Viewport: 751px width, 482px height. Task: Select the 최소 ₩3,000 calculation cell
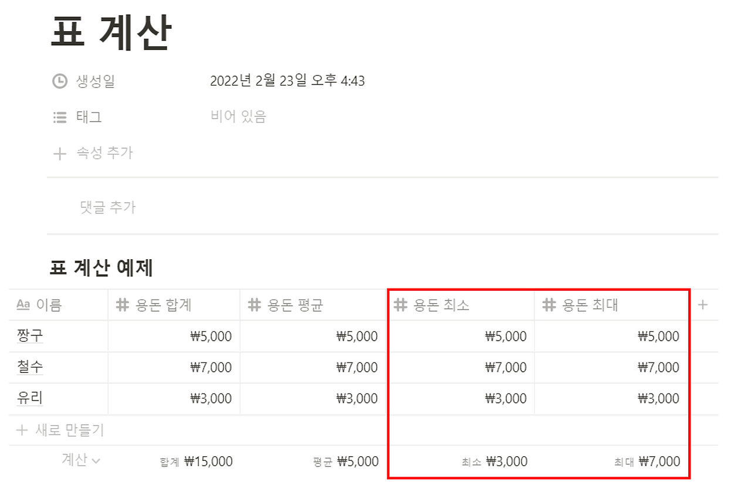494,461
